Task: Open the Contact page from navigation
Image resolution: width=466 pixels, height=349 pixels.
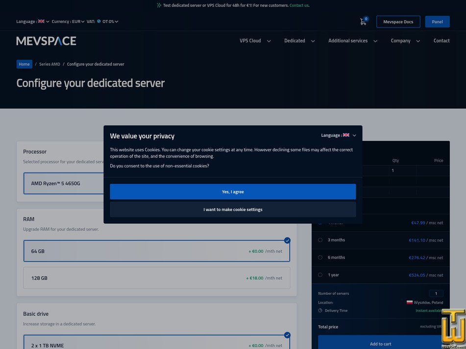Action: click(x=441, y=41)
